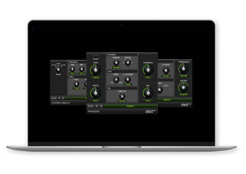Go to next Phaser preset arrow
This screenshot has width=246, height=174.
[x=101, y=106]
